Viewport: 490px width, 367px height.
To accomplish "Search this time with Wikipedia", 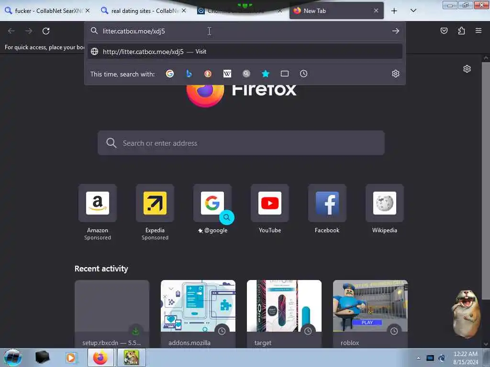I will 227,74.
